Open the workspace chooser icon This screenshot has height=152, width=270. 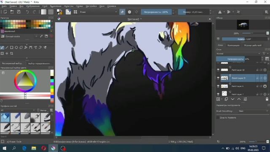pyautogui.click(x=266, y=12)
